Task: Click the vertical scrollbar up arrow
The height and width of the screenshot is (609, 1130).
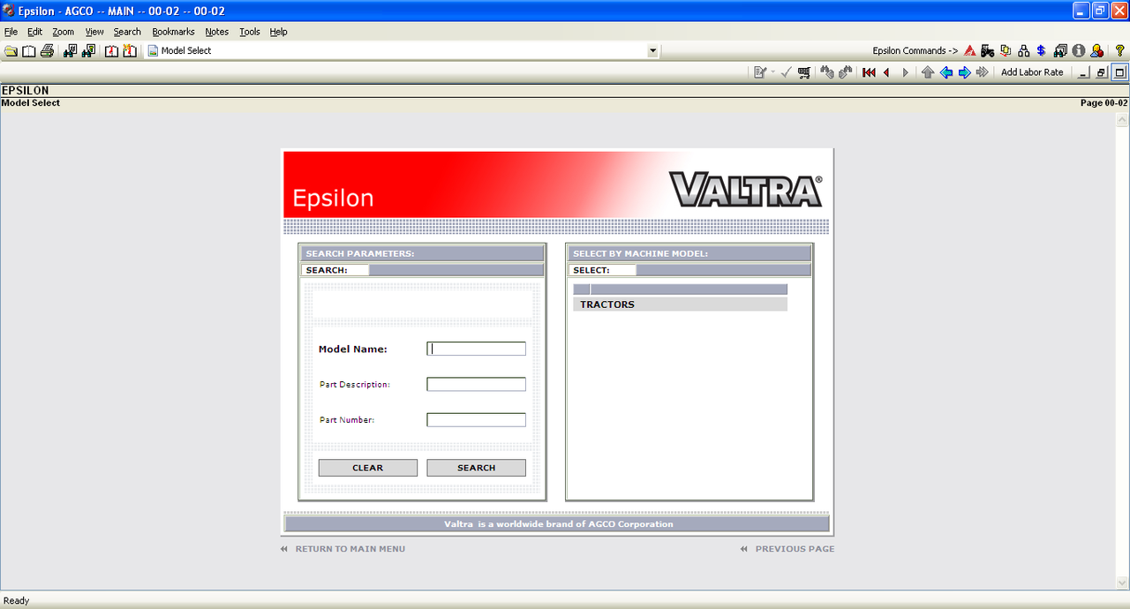Action: point(1122,119)
